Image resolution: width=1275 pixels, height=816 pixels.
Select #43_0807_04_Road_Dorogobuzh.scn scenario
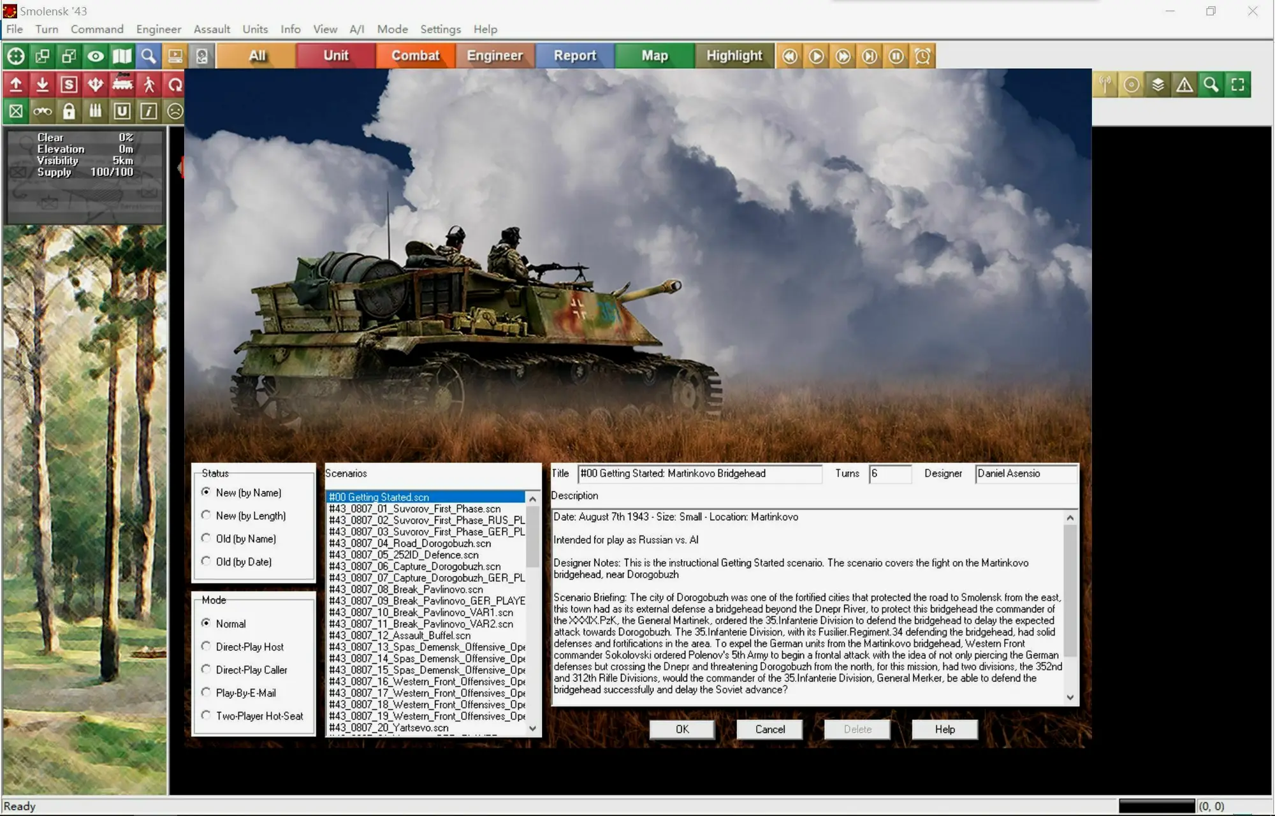(426, 543)
